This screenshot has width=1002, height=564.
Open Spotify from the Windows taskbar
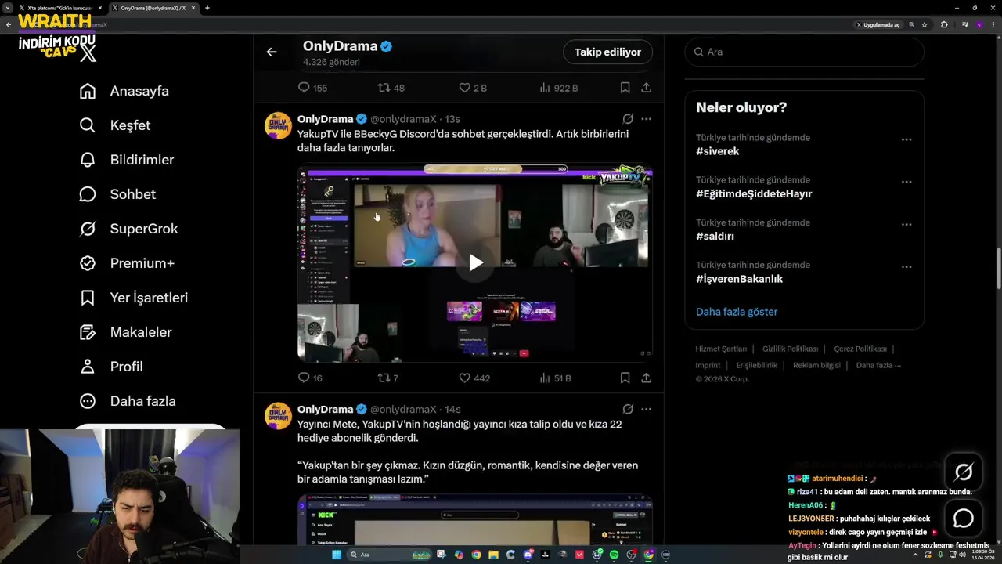point(614,555)
